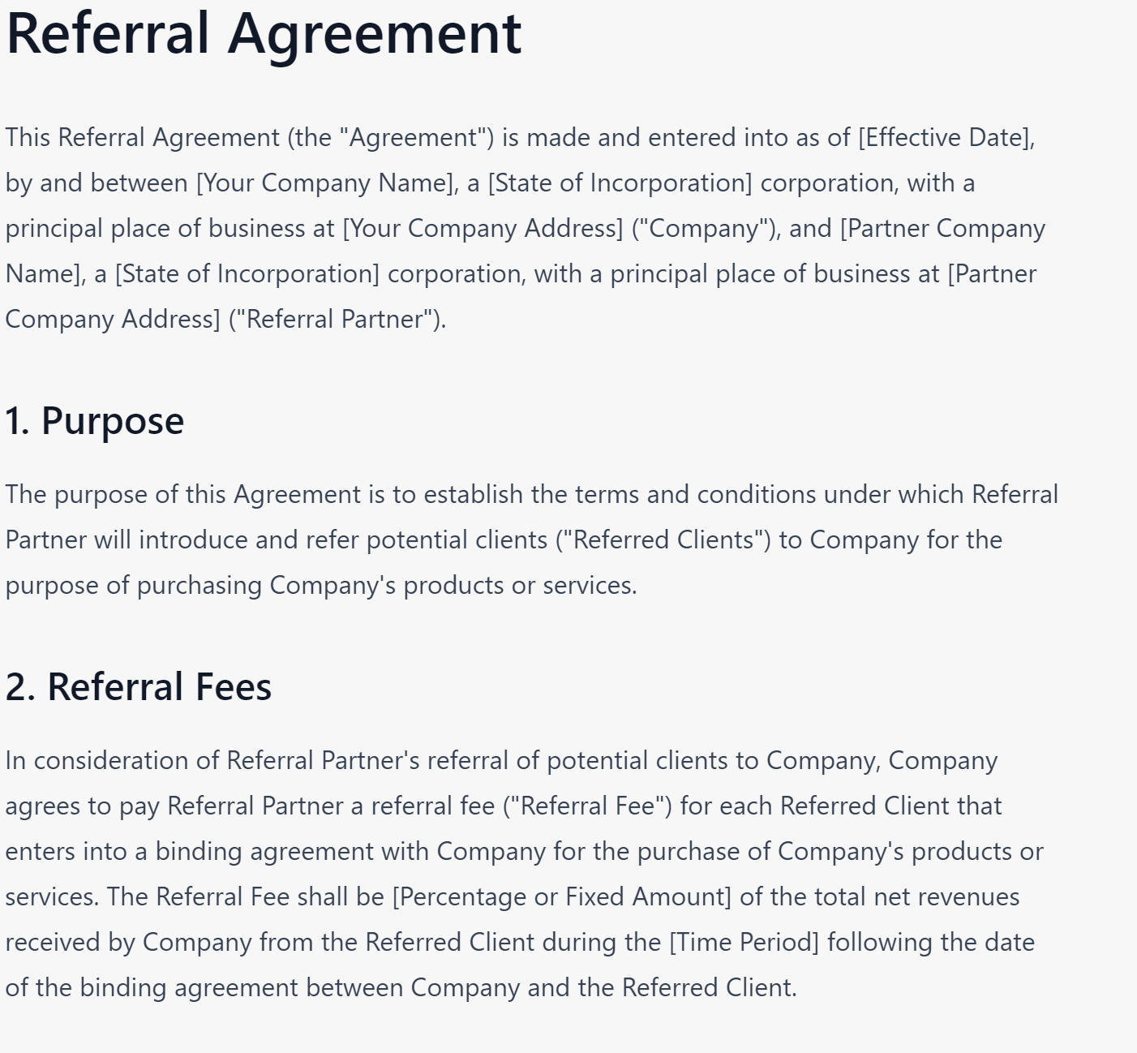Click 'products or services.' ending Purpose paragraph
Screen dimensions: 1137x1053
(520, 586)
